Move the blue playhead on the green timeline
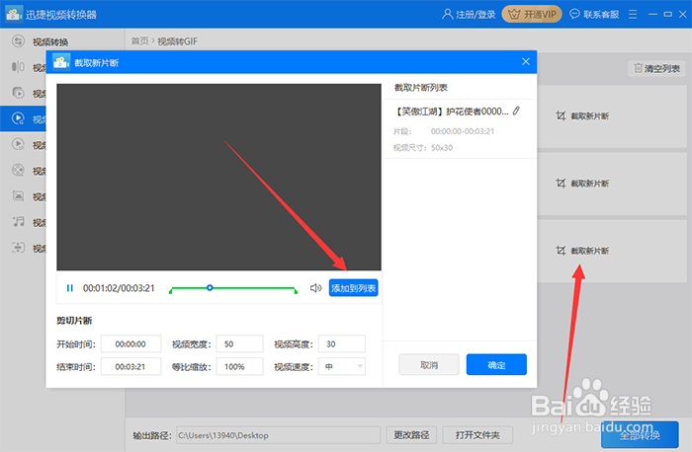This screenshot has width=692, height=452. click(x=210, y=287)
